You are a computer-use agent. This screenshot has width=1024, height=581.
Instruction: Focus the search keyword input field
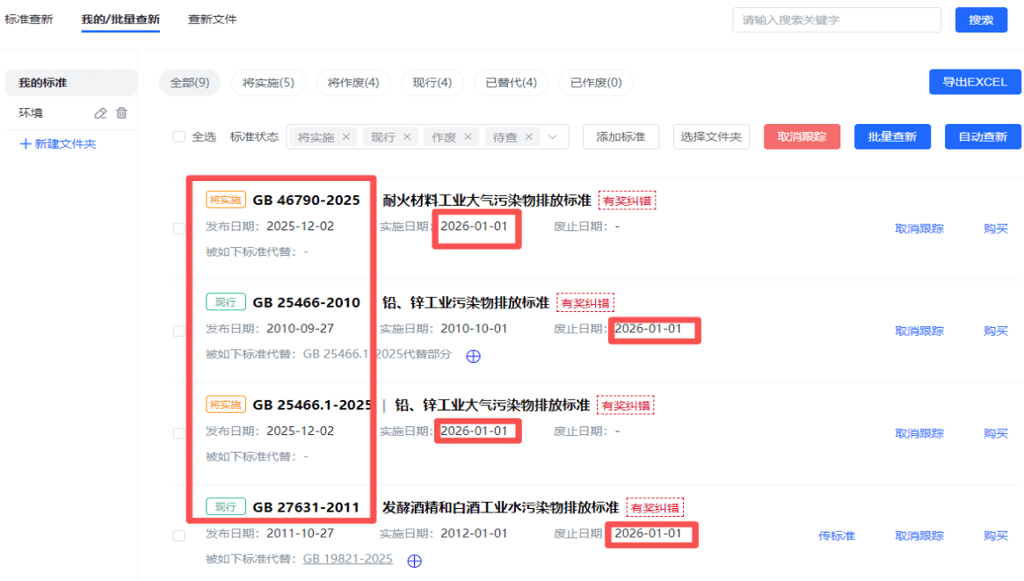[836, 20]
